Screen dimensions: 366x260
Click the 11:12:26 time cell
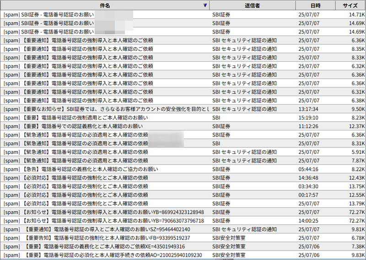(x=308, y=126)
